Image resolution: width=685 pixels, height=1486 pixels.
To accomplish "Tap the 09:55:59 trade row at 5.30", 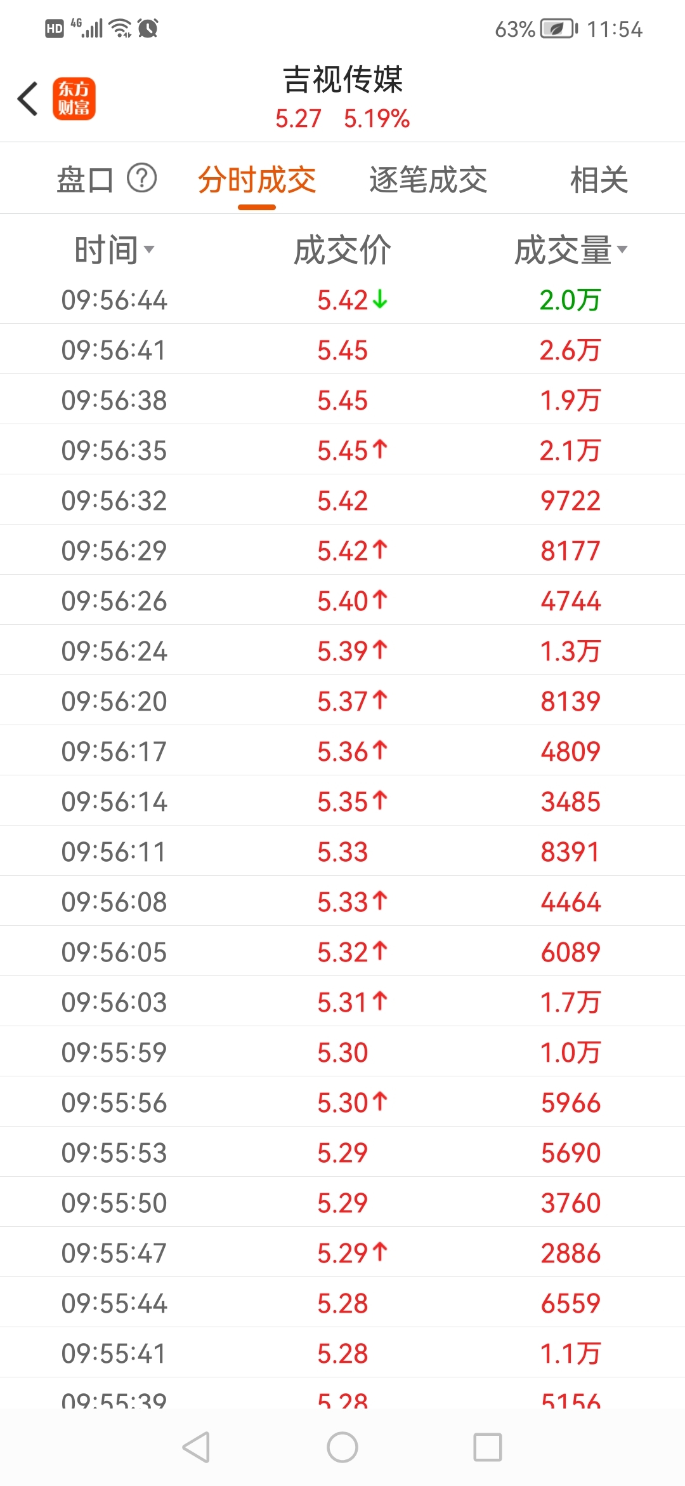I will tap(342, 1052).
